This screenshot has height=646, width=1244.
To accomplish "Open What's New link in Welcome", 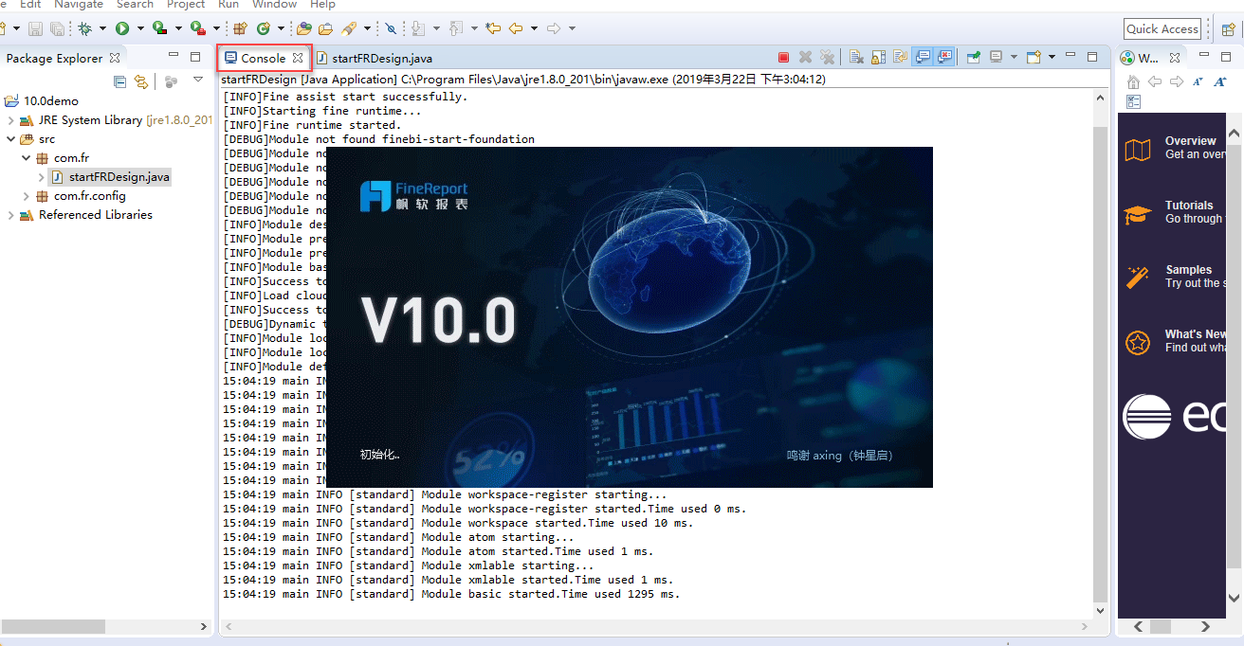I will (x=1195, y=334).
